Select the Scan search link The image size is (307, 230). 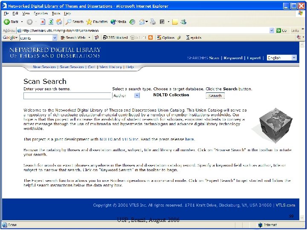(x=214, y=58)
